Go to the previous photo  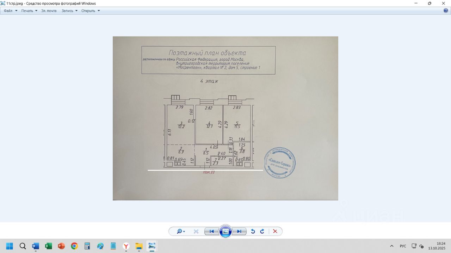(x=211, y=231)
